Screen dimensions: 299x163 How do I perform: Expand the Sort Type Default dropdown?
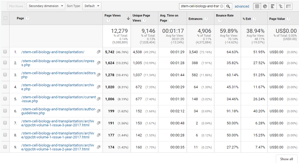(92, 6)
